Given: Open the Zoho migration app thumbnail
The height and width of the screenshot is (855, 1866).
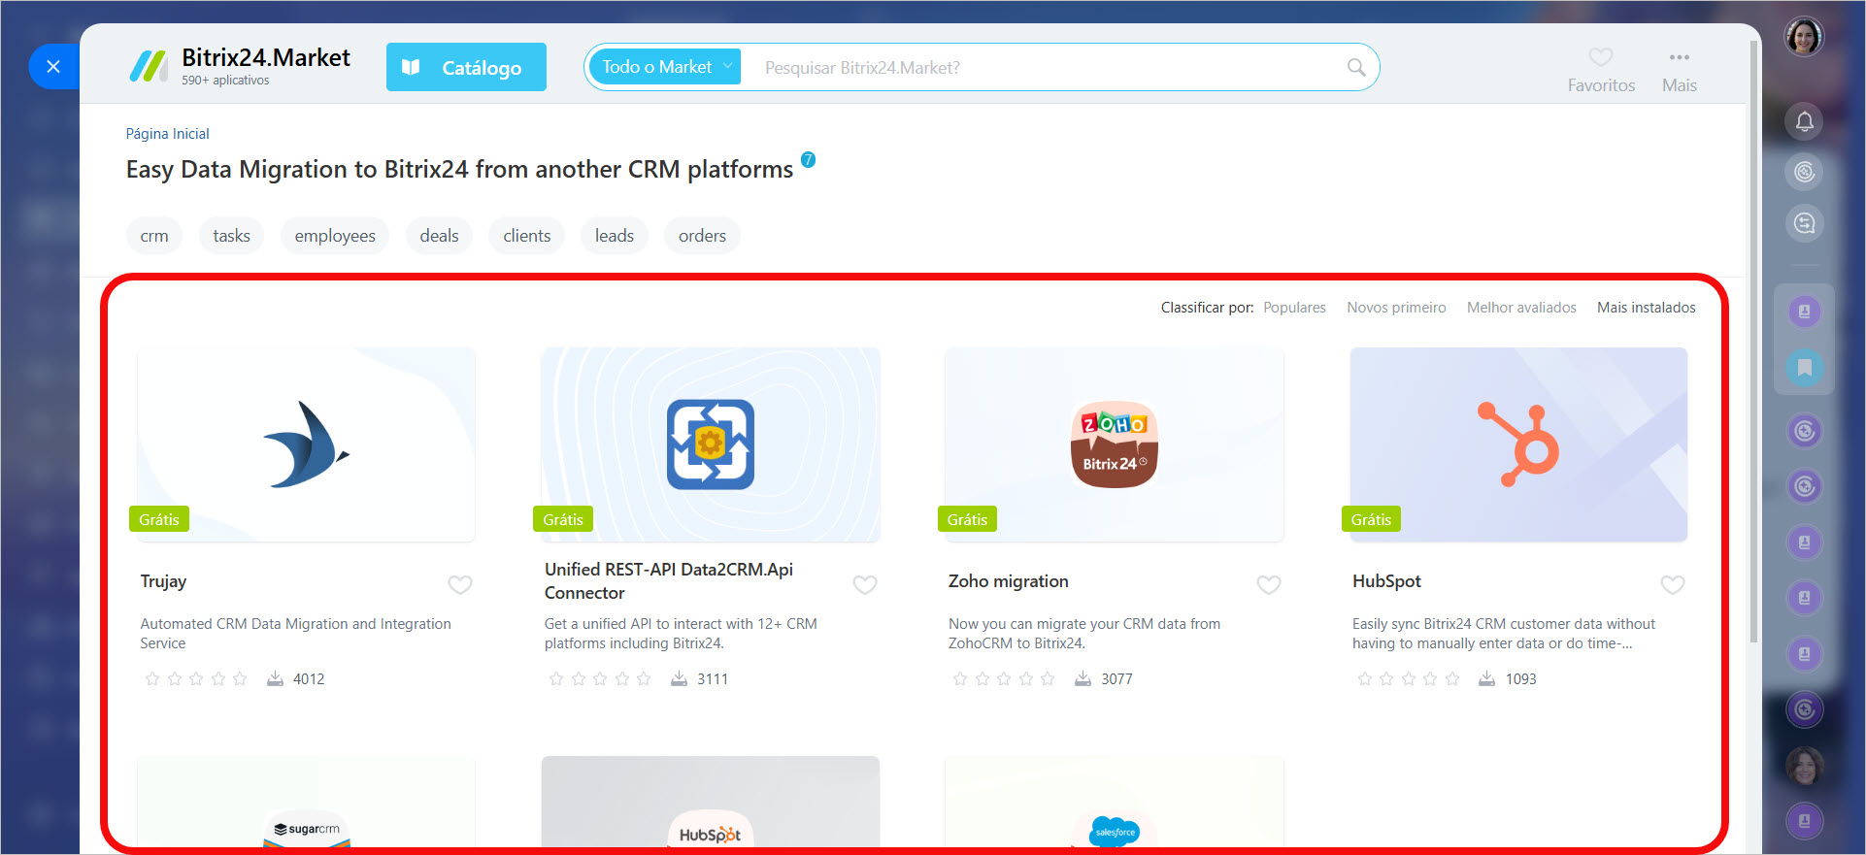Looking at the screenshot, I should click(x=1115, y=444).
